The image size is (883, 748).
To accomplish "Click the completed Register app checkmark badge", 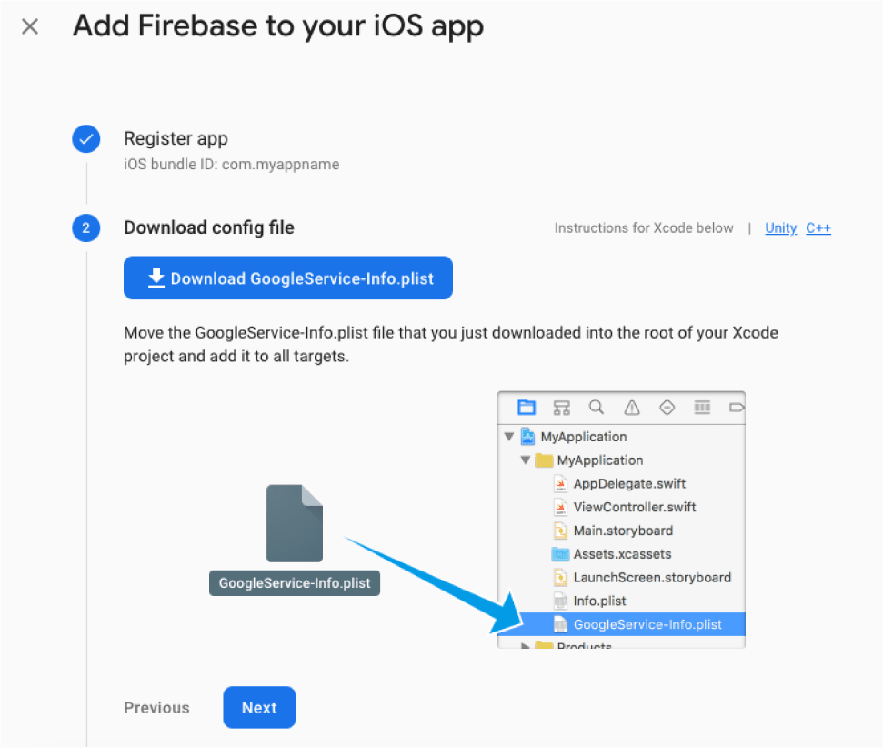I will coord(85,138).
